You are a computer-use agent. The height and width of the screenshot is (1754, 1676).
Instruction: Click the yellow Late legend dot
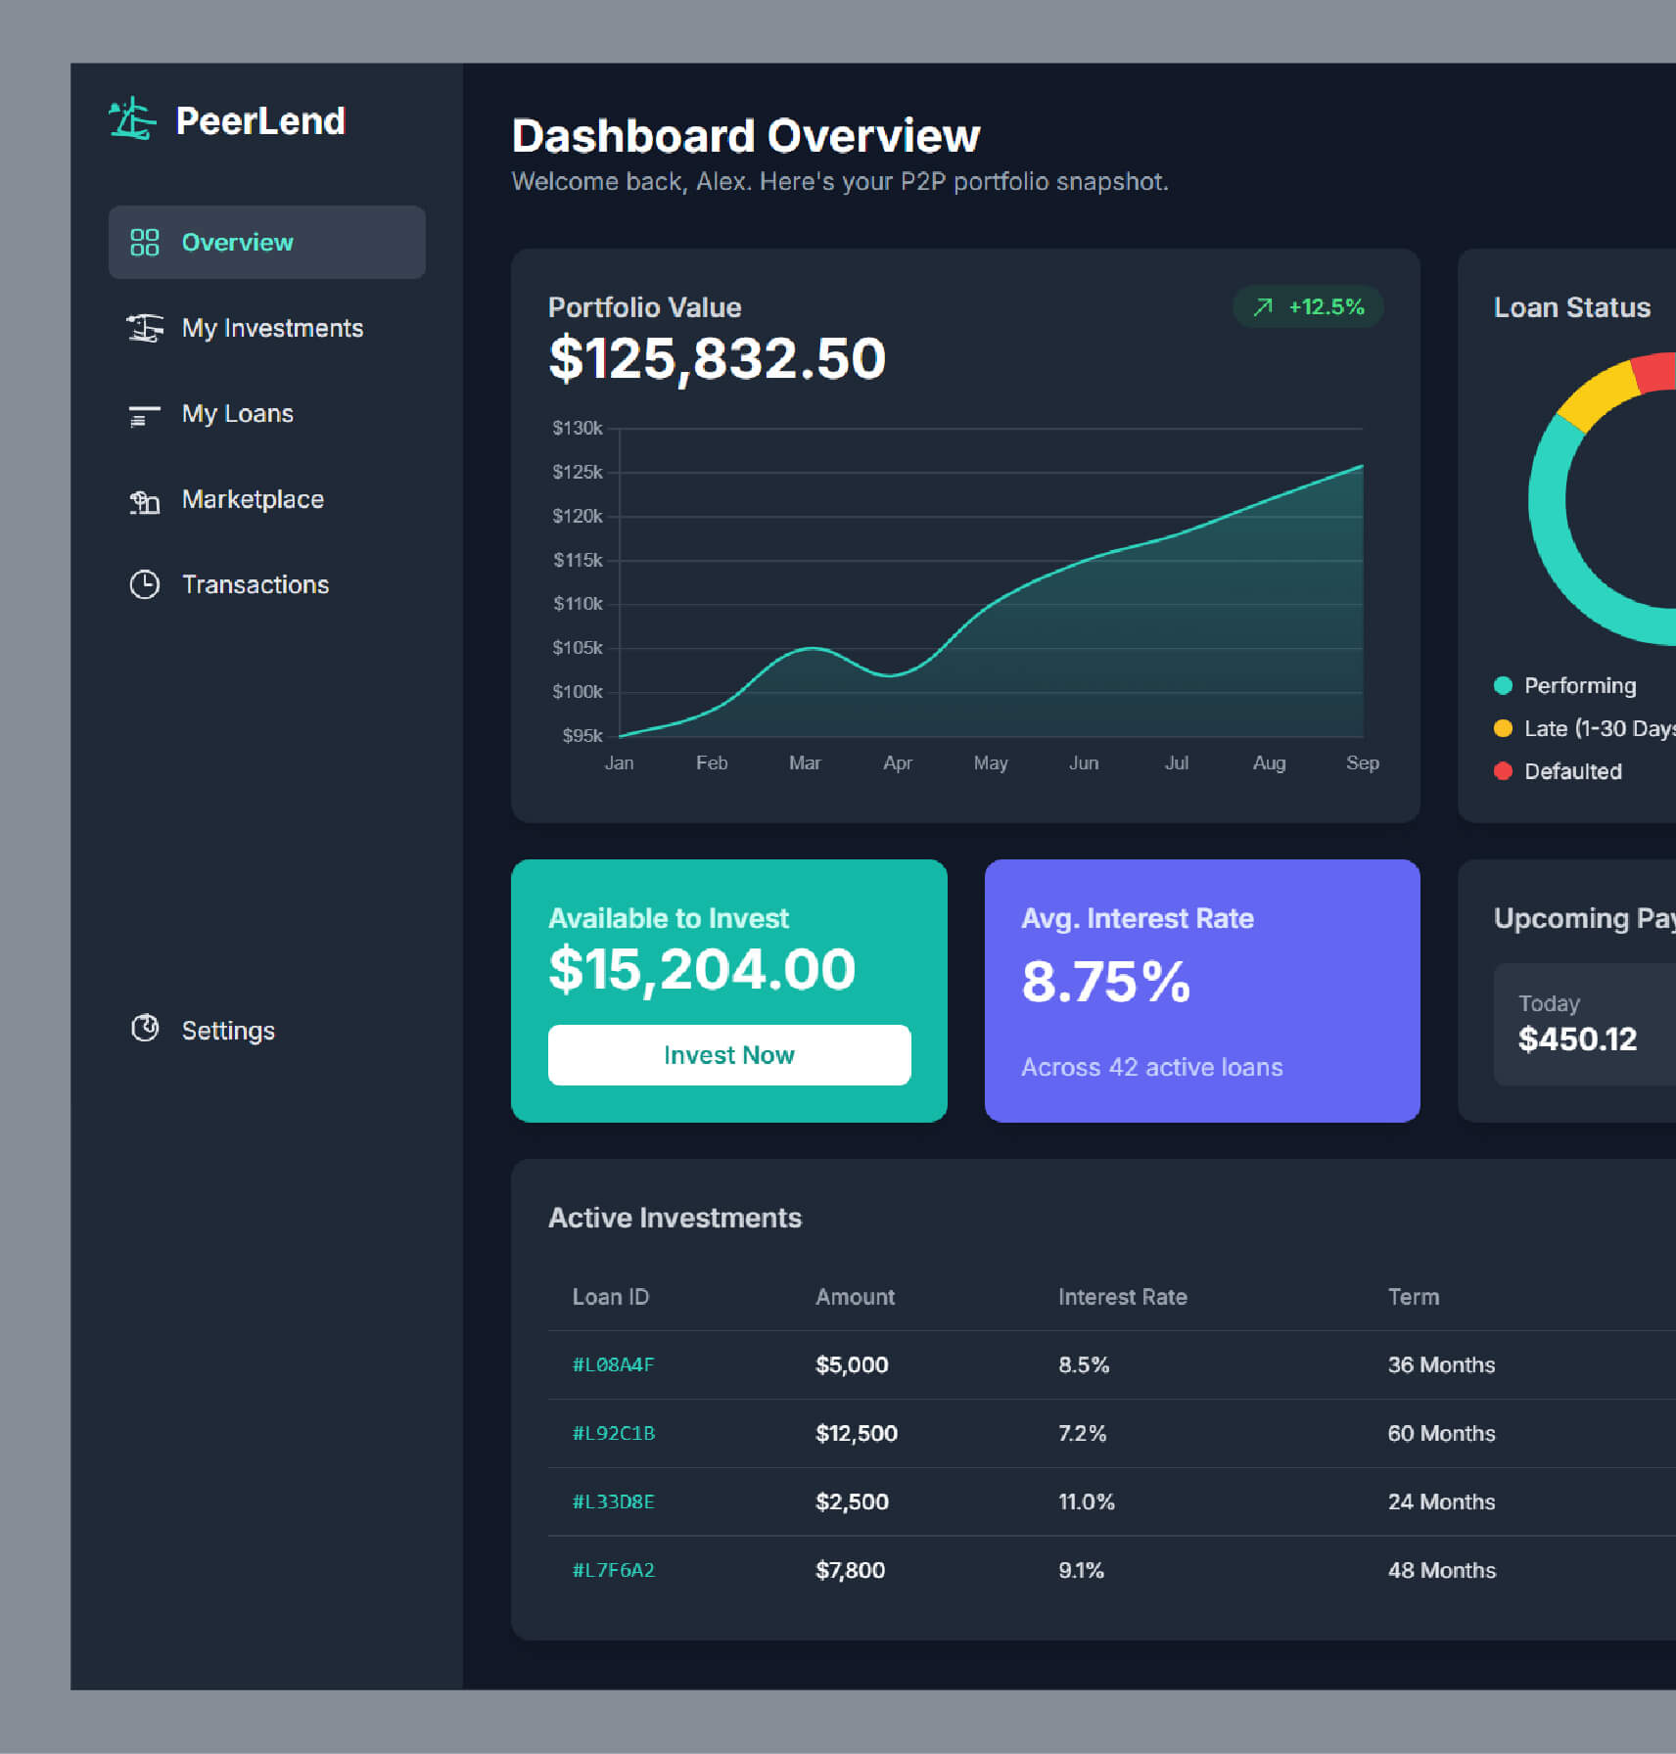[x=1503, y=728]
